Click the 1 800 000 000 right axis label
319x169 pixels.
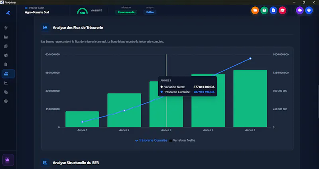click(x=281, y=54)
